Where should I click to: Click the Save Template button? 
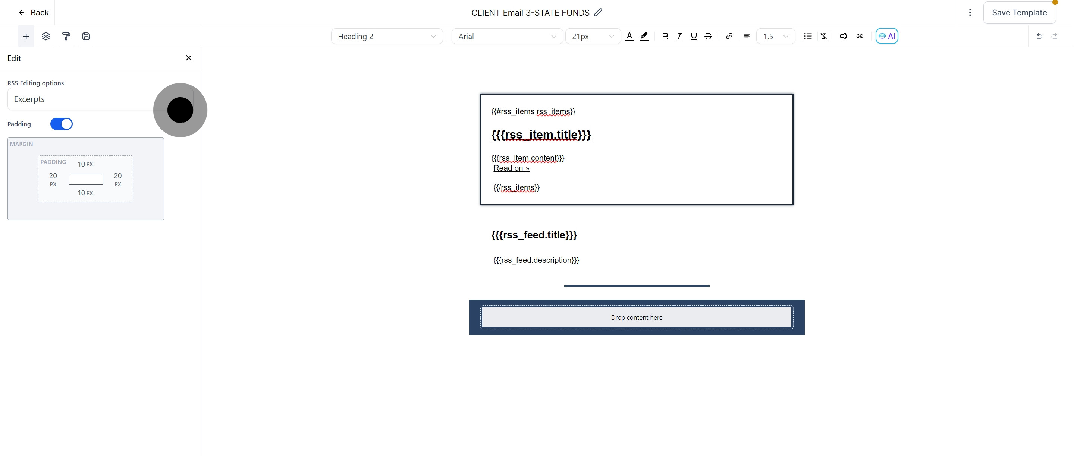pyautogui.click(x=1020, y=13)
